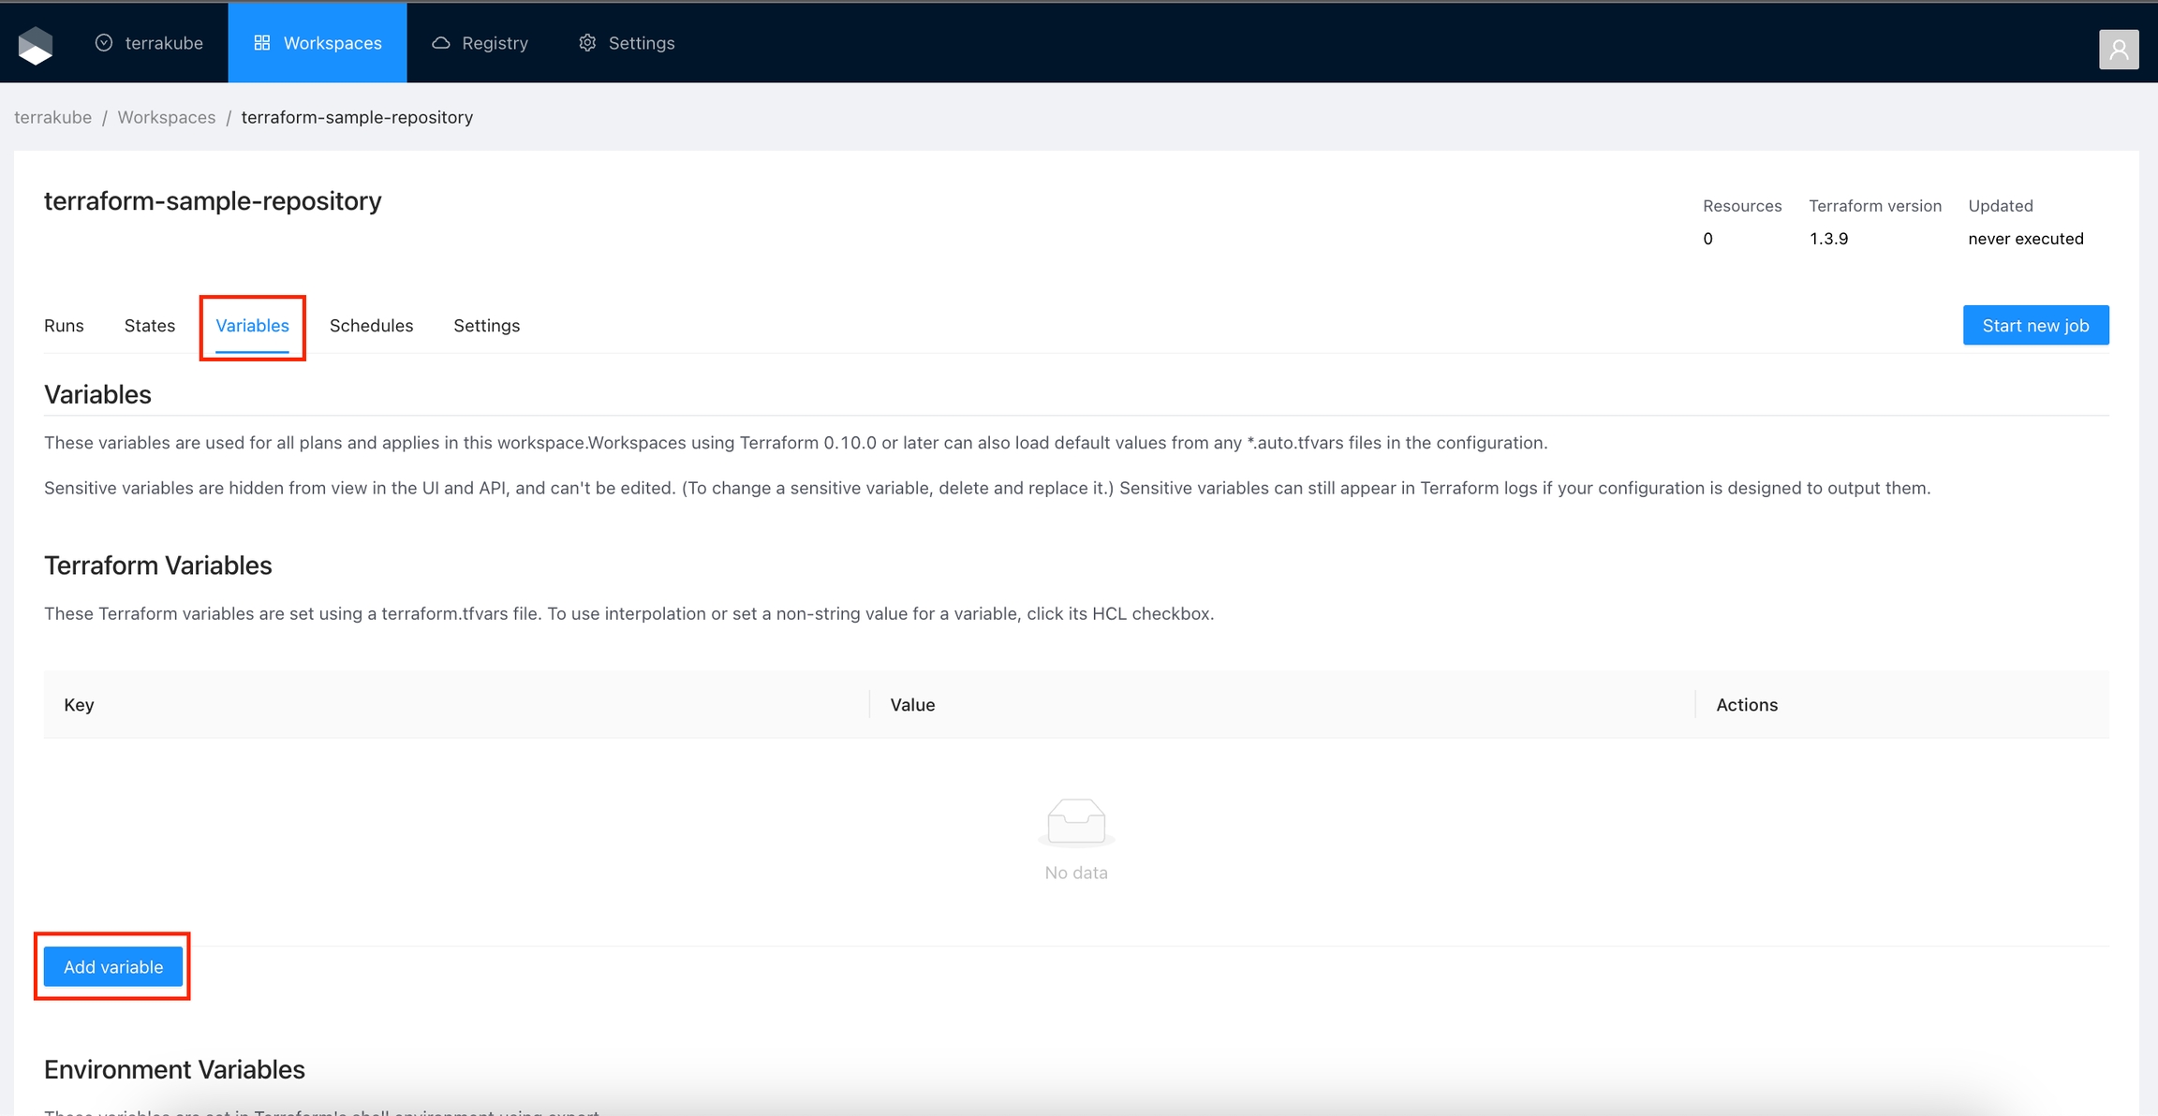Open the user avatar profile icon
Image resolution: width=2158 pixels, height=1116 pixels.
point(2118,50)
